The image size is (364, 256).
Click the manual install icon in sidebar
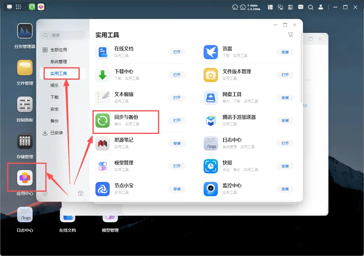[x=81, y=193]
